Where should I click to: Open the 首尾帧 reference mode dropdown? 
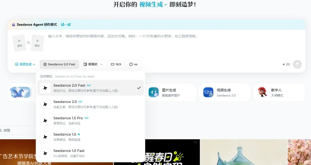pos(93,64)
